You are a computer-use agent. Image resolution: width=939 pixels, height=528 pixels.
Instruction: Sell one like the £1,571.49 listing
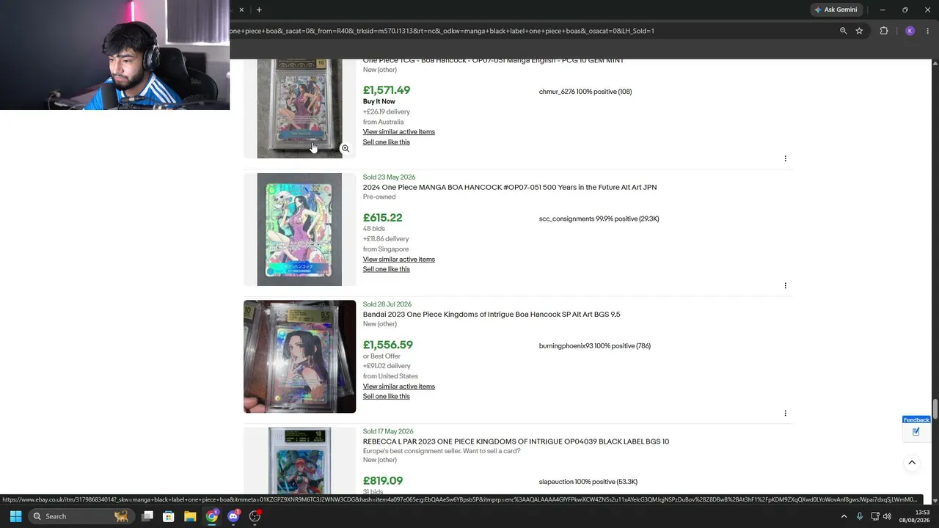(x=387, y=142)
